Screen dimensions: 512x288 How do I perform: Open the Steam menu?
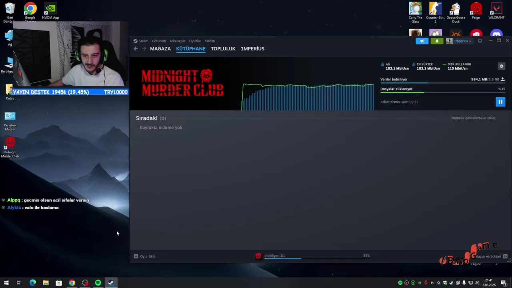point(143,41)
